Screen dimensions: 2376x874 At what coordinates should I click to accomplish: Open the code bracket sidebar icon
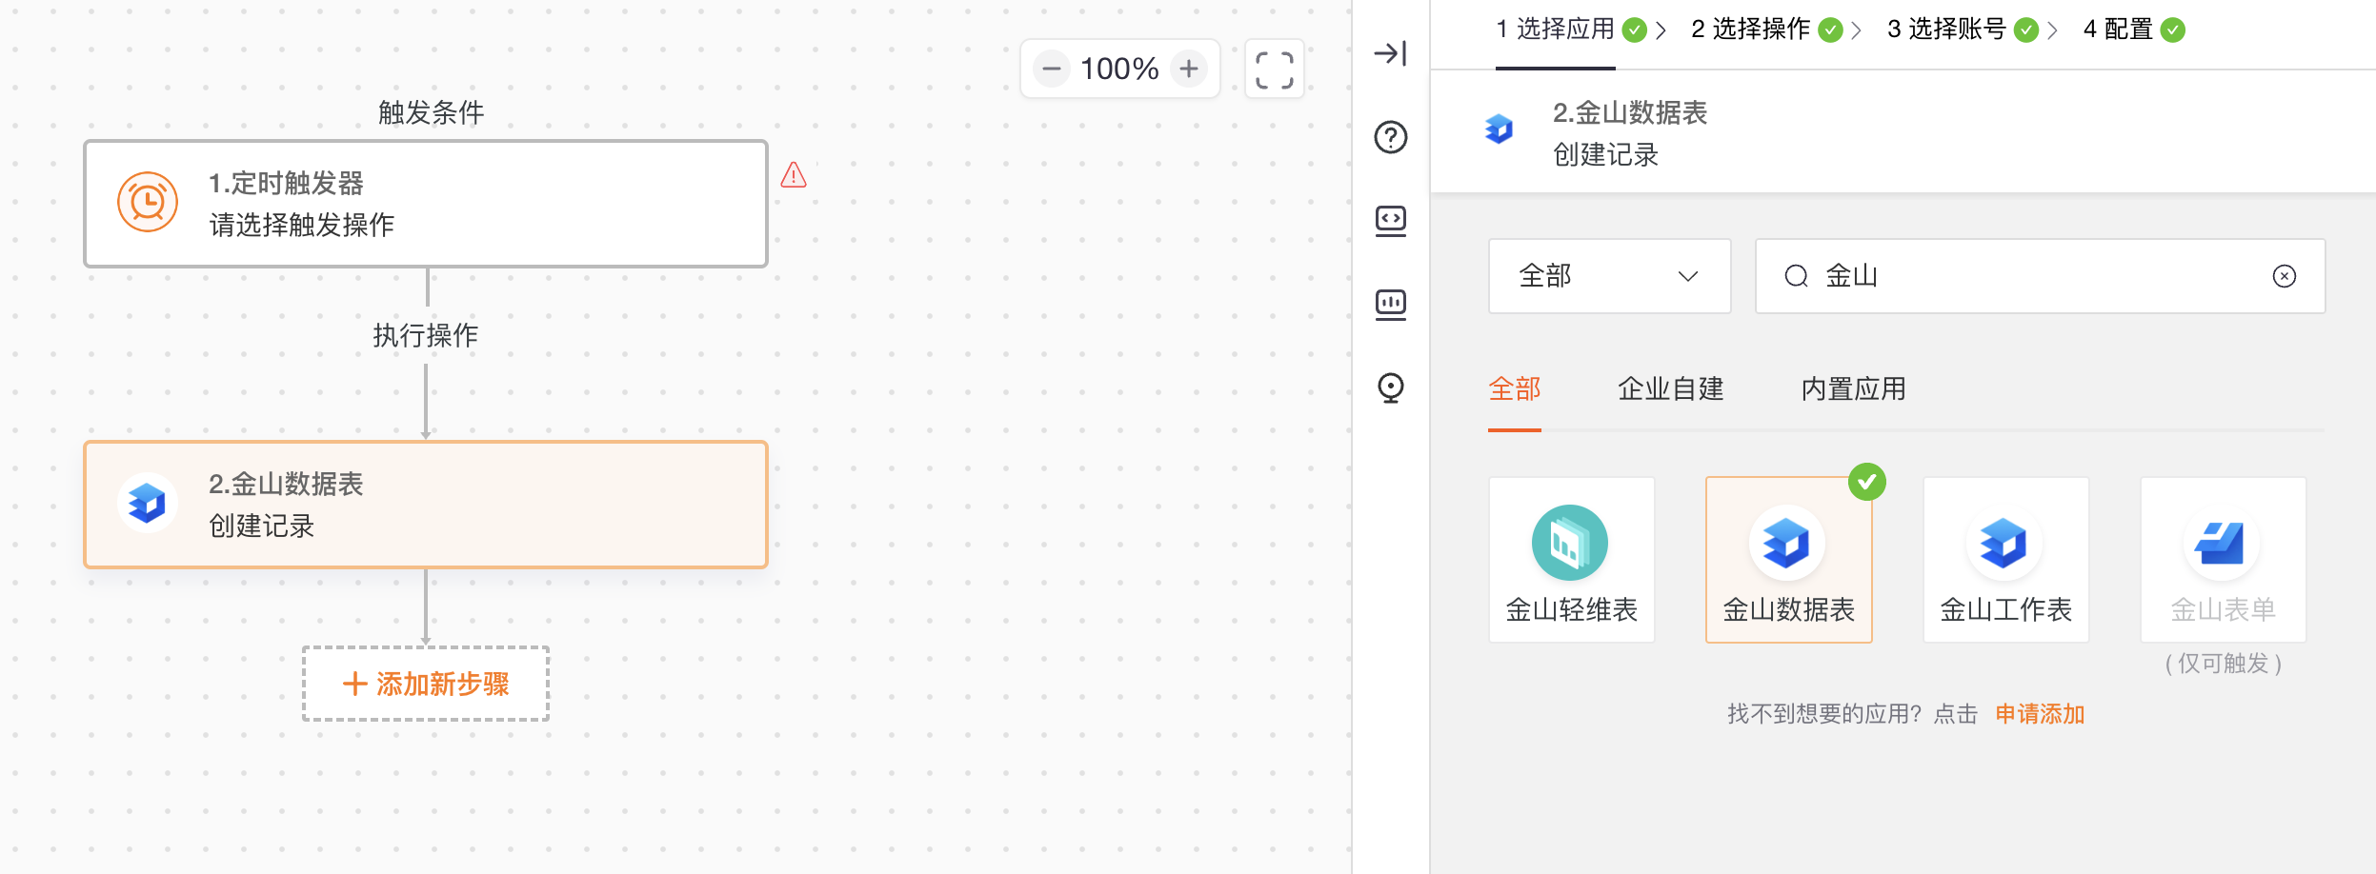1390,221
